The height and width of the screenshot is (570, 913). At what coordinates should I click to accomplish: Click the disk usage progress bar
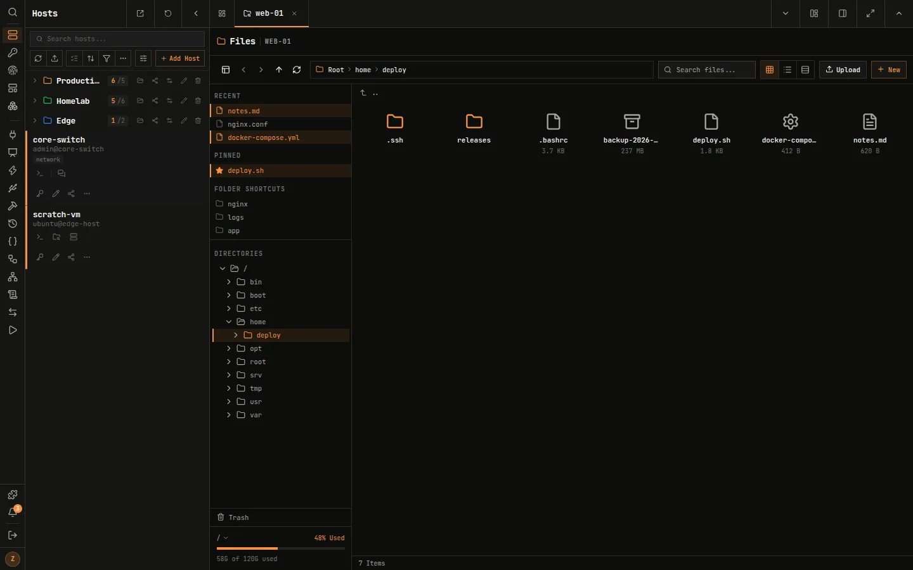[x=281, y=548]
